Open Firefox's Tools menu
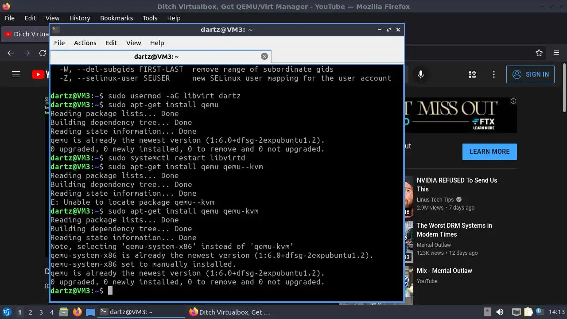 point(150,18)
